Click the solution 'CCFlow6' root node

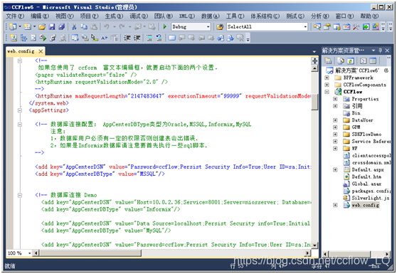pyautogui.click(x=358, y=70)
